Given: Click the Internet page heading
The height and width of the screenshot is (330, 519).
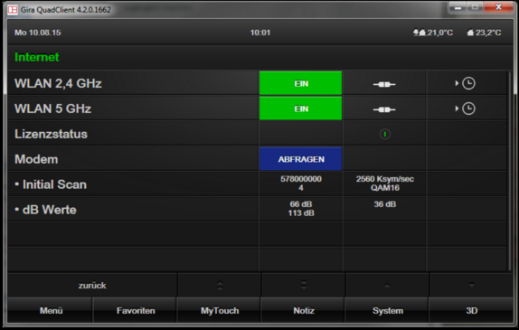Looking at the screenshot, I should tap(37, 57).
